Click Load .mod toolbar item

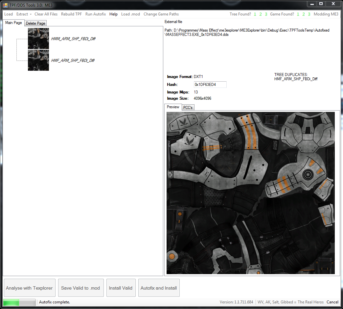click(x=130, y=14)
